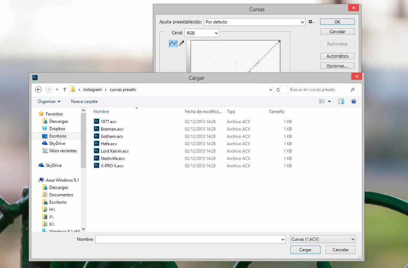Screen dimensions: 408x268
Task: Click the vertical output gradient bar
Action: coord(188,56)
